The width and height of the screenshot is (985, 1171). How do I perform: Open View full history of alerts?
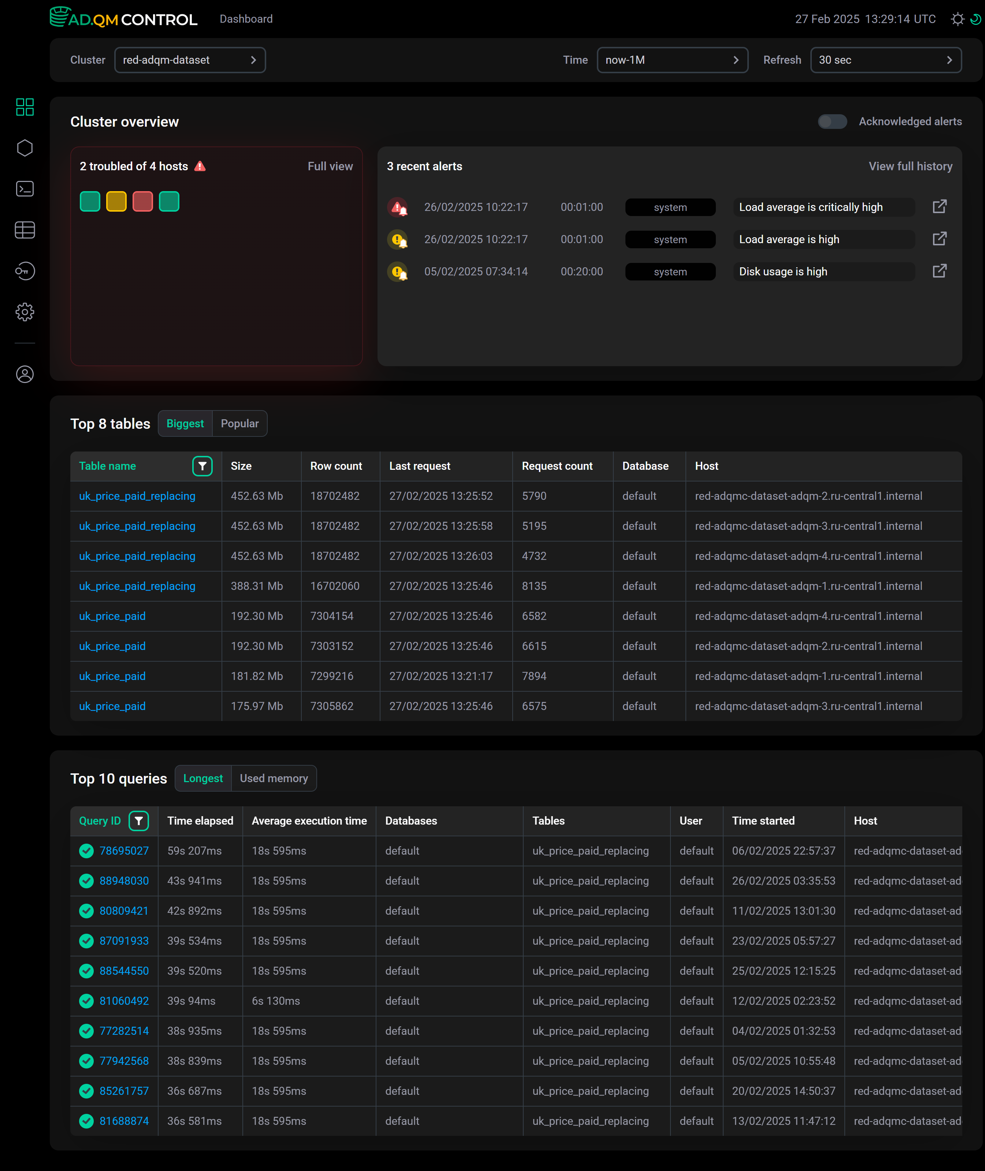(910, 166)
